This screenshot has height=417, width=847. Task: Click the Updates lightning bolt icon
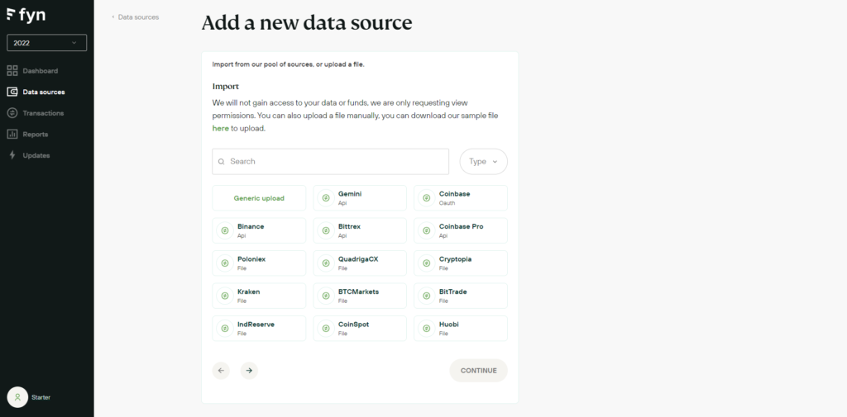tap(12, 154)
